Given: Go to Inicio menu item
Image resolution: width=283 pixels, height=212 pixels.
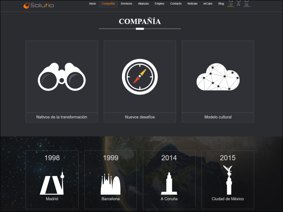Looking at the screenshot, I should coord(92,4).
